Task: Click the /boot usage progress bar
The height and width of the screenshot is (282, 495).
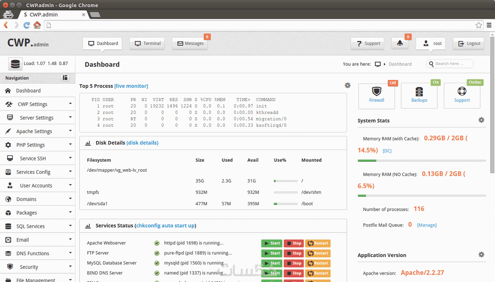Action: 286,204
